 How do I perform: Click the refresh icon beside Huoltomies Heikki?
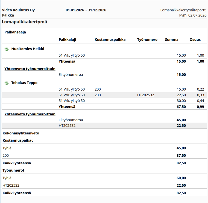7,49
